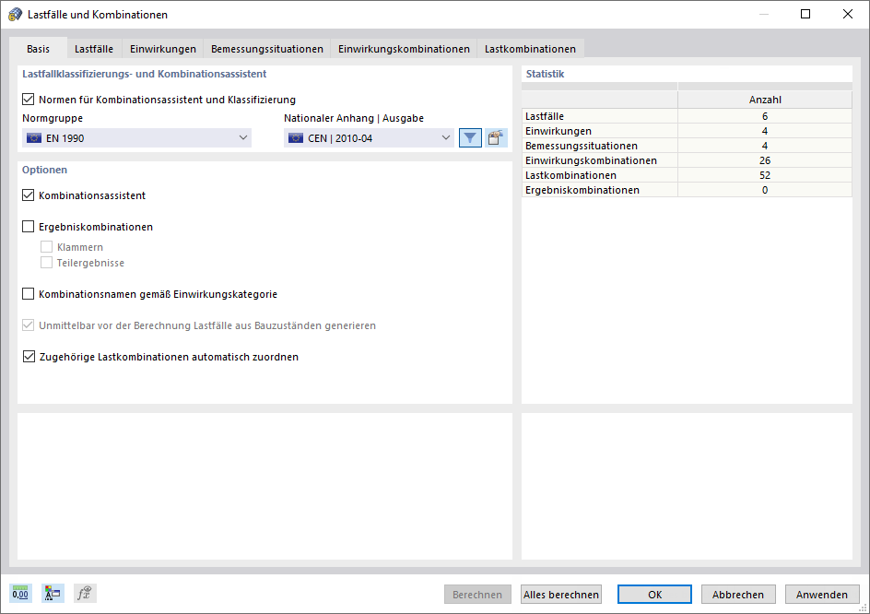Open the Einwirkungskombinationen tab
This screenshot has height=614, width=870.
click(x=403, y=48)
